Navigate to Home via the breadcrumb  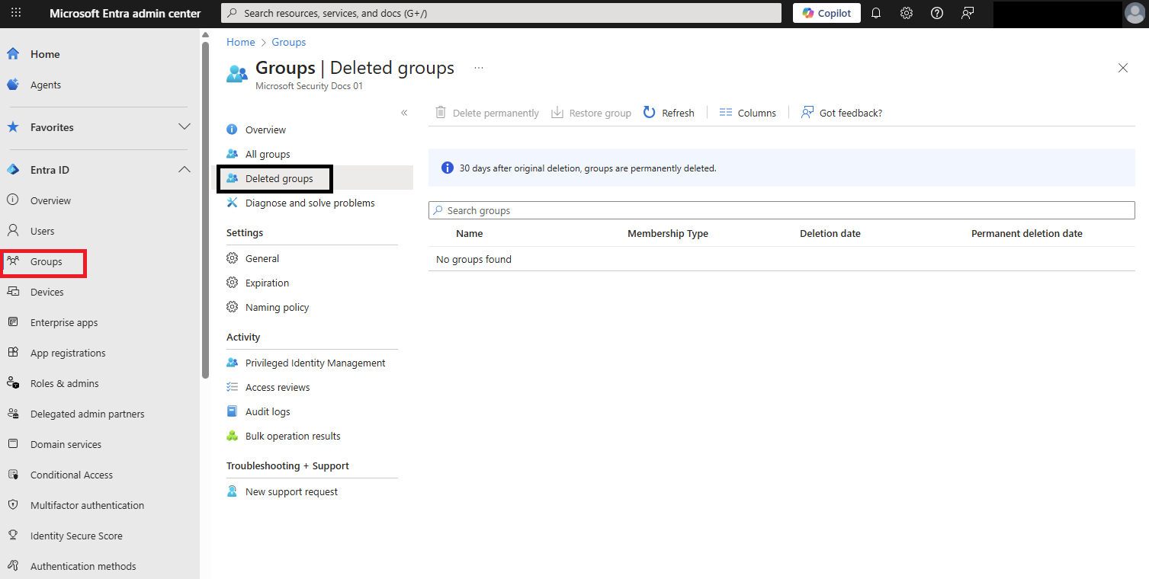[x=240, y=42]
